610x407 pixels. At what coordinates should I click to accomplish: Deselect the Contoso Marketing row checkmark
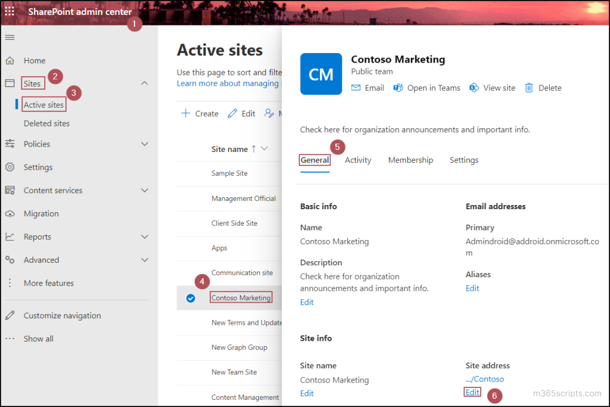click(191, 297)
